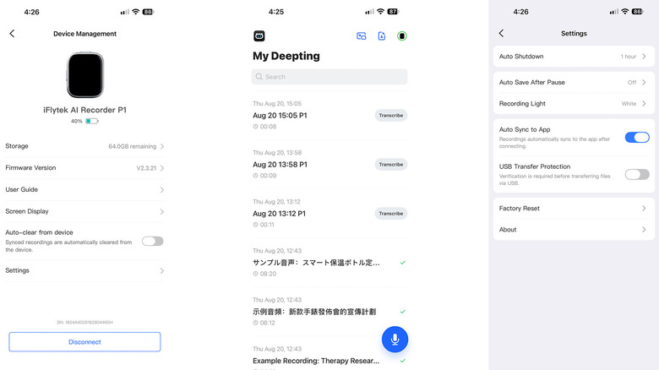This screenshot has height=370, width=659.
Task: Go back from Device Management screen
Action: pyautogui.click(x=12, y=34)
